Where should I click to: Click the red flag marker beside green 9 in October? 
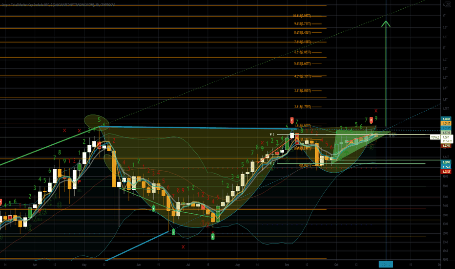[371, 120]
